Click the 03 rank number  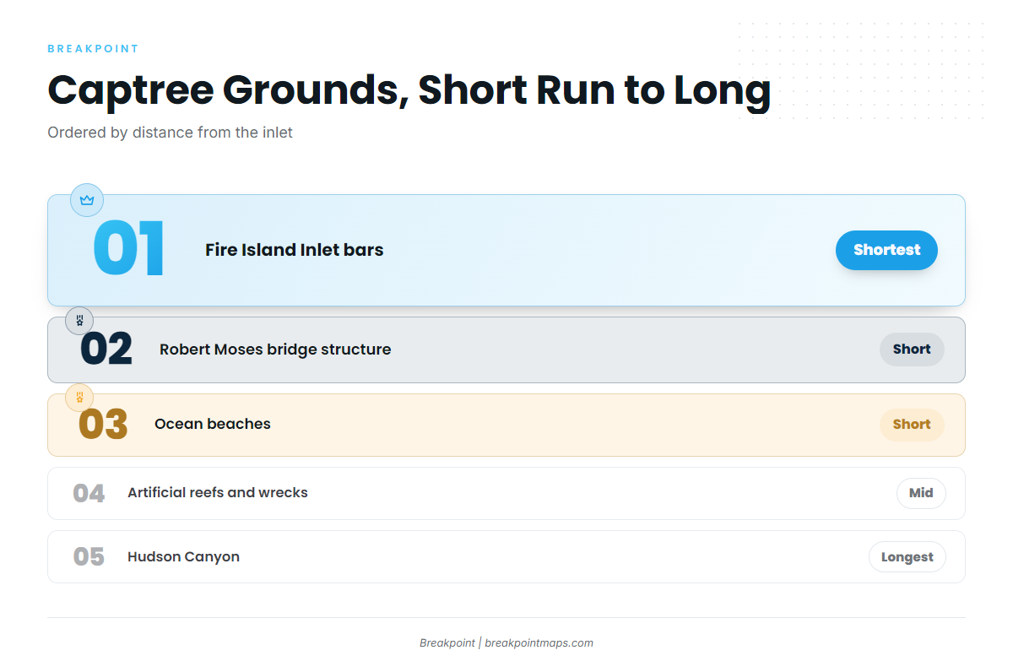(103, 425)
